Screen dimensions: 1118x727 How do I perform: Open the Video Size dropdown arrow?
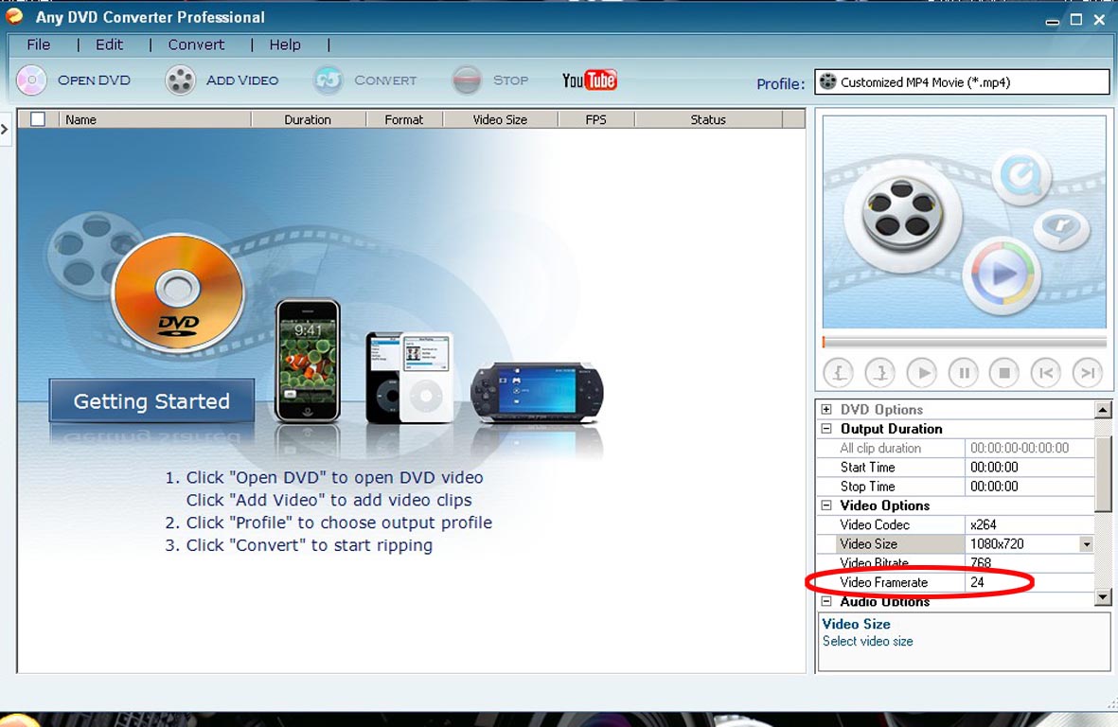[x=1086, y=544]
